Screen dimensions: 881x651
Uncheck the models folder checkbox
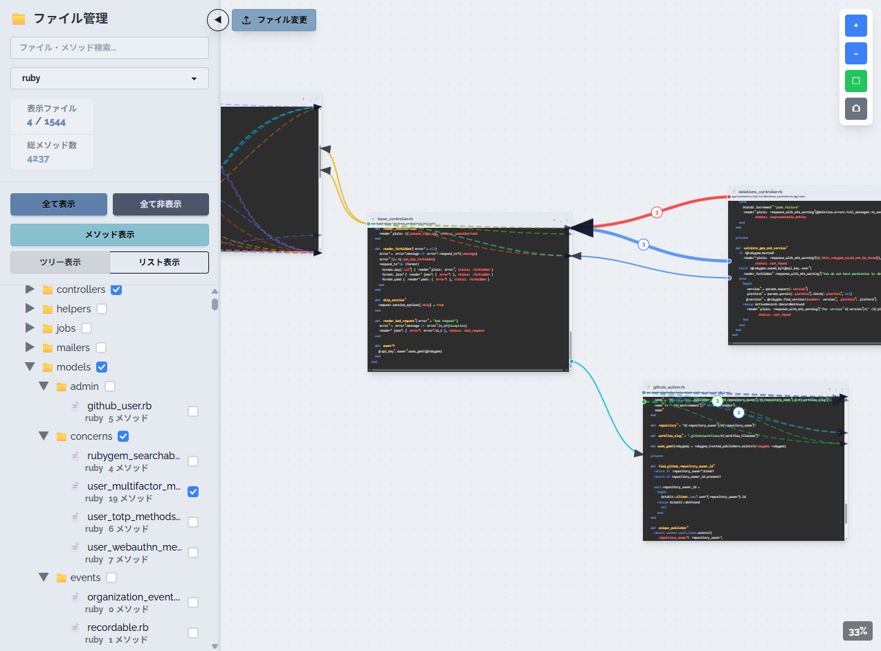click(102, 367)
